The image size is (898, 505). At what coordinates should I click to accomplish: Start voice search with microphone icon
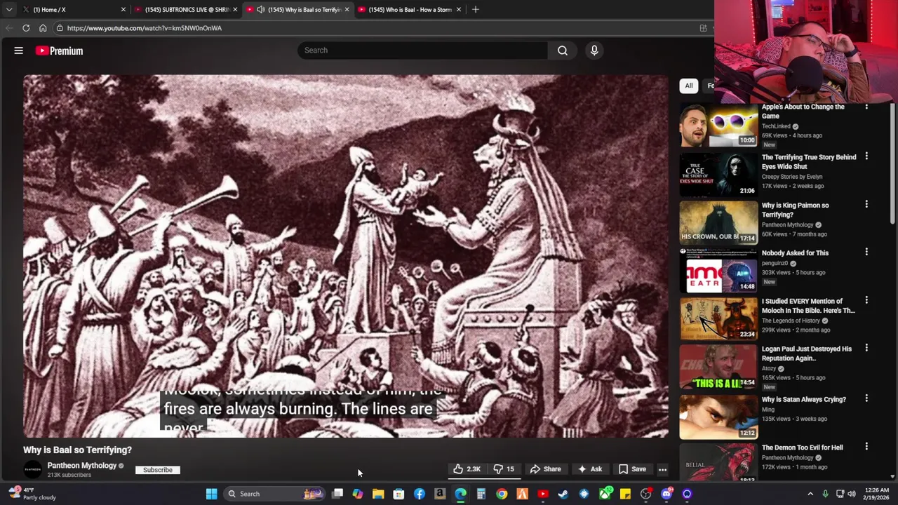[594, 50]
